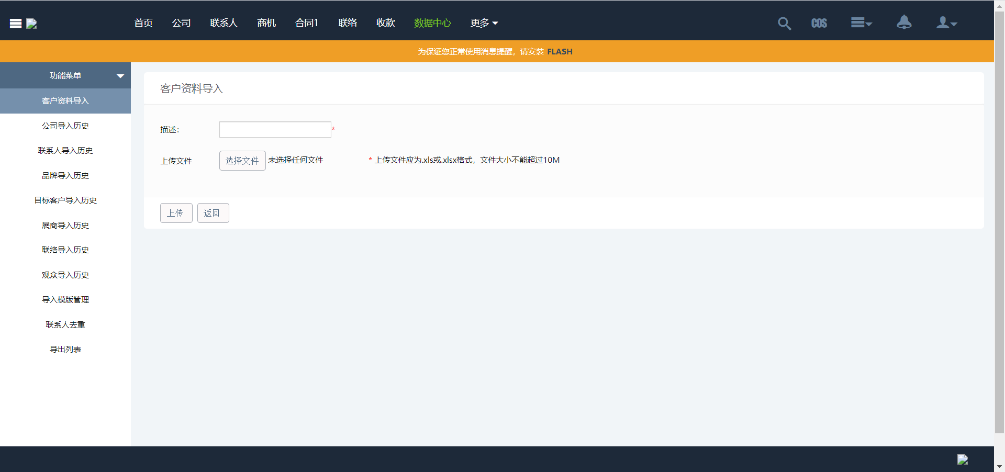Screen dimensions: 1005x472
Task: Click the broken logo image in header
Action: click(x=31, y=24)
